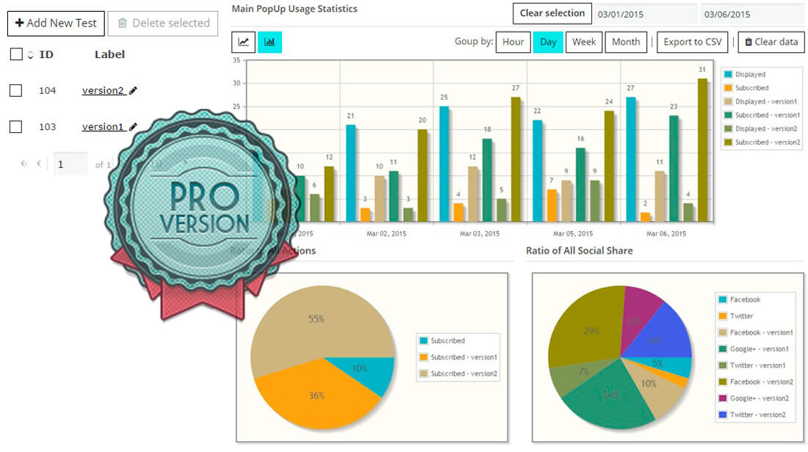Viewport: 808px width, 452px height.
Task: Select the bar chart view icon
Action: [270, 43]
